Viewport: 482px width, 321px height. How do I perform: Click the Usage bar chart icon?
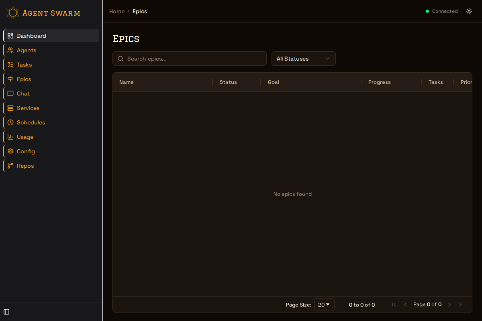10,137
